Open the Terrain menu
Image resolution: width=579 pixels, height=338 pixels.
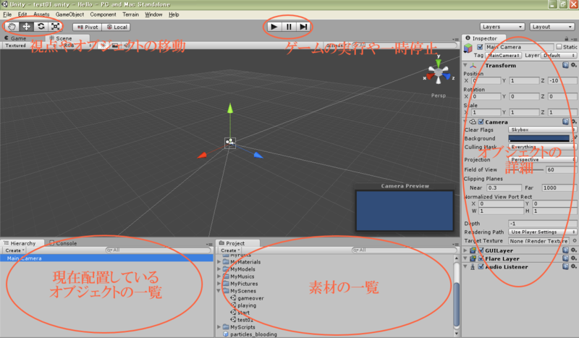131,14
